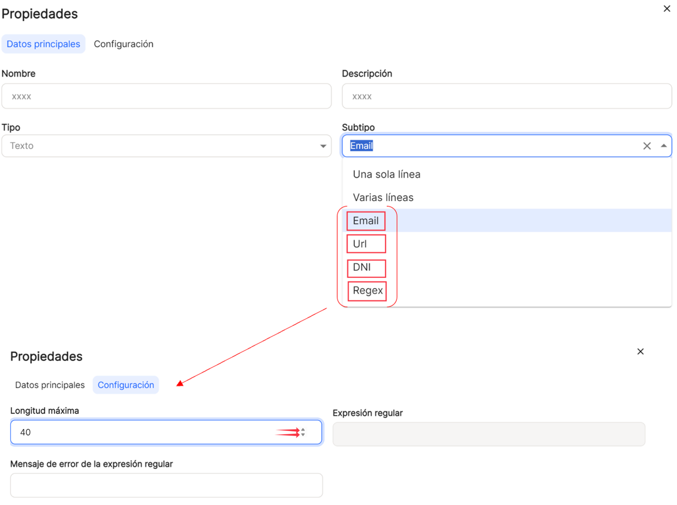Click the Descripción input field
The width and height of the screenshot is (677, 505).
pyautogui.click(x=507, y=96)
